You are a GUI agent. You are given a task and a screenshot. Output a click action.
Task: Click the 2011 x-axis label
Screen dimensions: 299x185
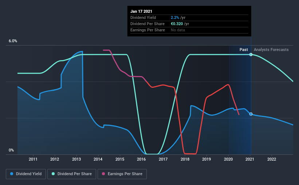click(33, 159)
